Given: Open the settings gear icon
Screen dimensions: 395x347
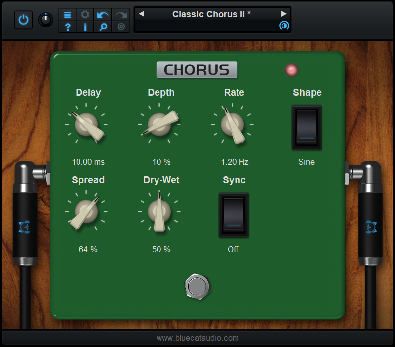Looking at the screenshot, I should pyautogui.click(x=85, y=14).
